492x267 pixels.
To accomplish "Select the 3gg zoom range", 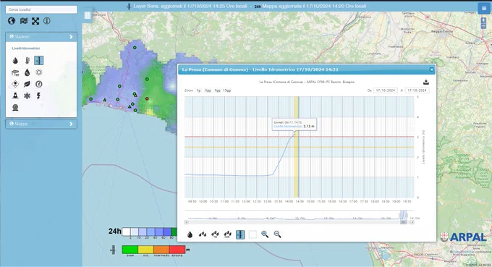I will click(x=208, y=90).
